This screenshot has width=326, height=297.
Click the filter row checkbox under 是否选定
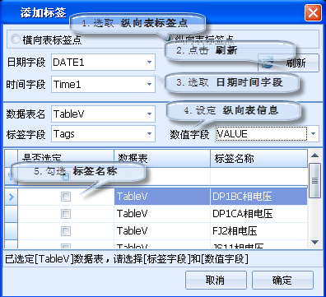pyautogui.click(x=66, y=176)
